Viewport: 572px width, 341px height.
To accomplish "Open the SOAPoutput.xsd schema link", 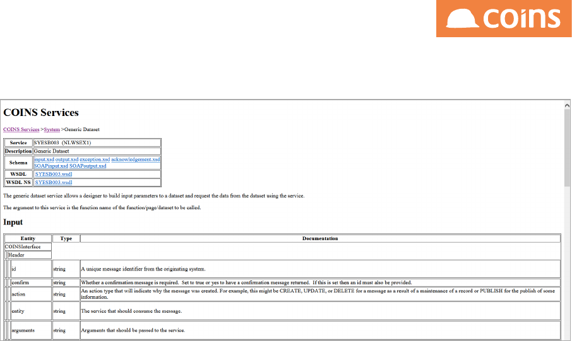I will point(88,166).
